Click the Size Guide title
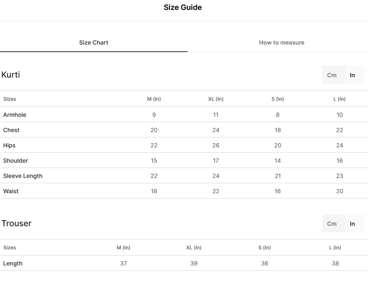 click(x=183, y=7)
